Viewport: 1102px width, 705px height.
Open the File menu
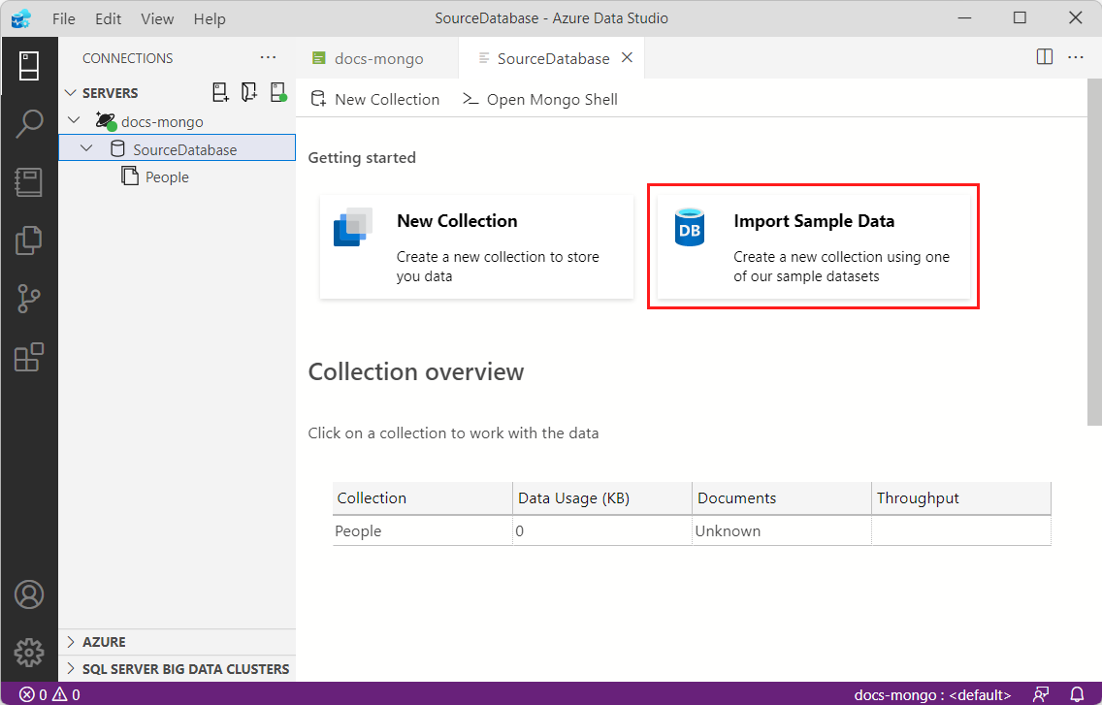tap(63, 19)
